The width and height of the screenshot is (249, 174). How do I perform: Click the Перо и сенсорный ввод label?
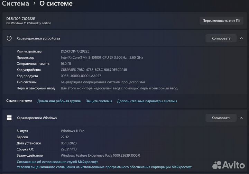pyautogui.click(x=36, y=88)
